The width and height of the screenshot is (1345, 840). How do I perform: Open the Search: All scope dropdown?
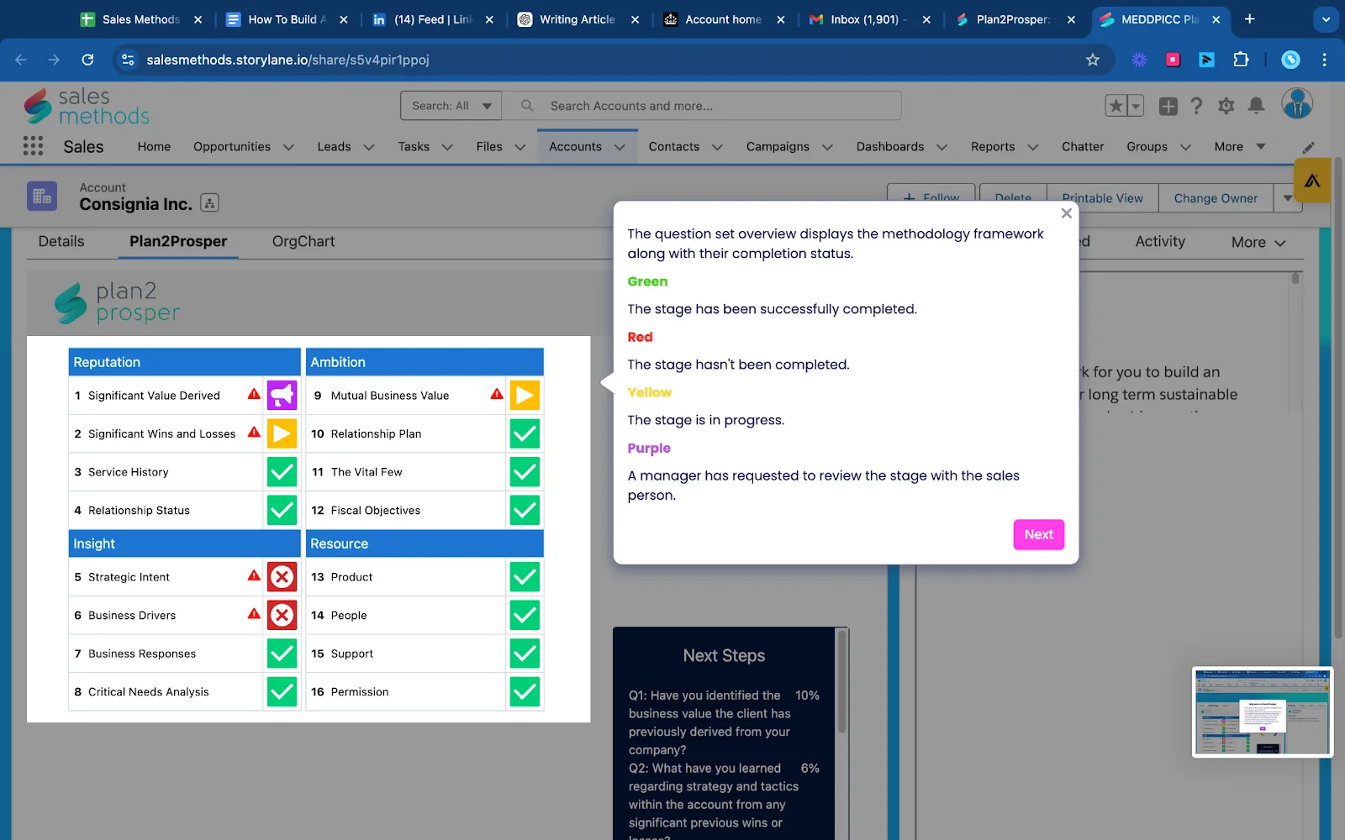451,106
